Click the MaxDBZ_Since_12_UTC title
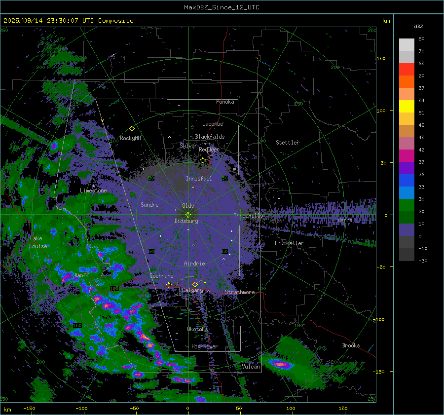 point(222,7)
